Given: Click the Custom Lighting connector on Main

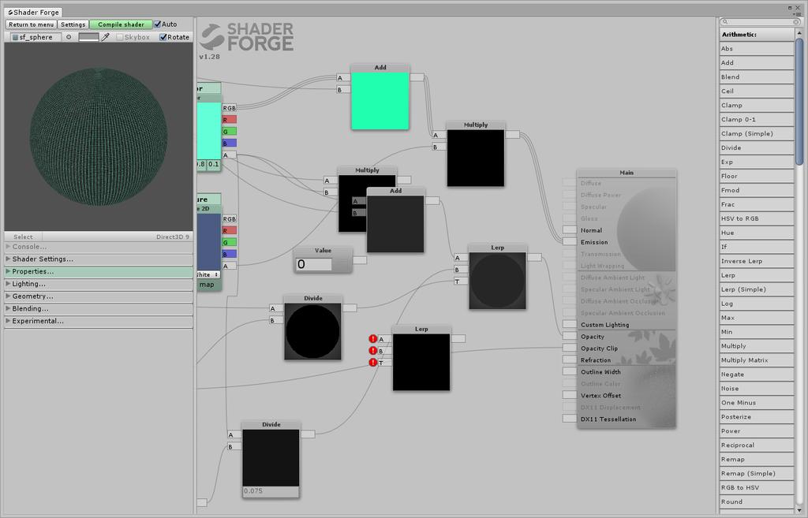Looking at the screenshot, I should (x=570, y=324).
